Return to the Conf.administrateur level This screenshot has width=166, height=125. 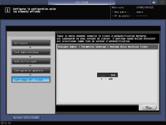coord(31,52)
